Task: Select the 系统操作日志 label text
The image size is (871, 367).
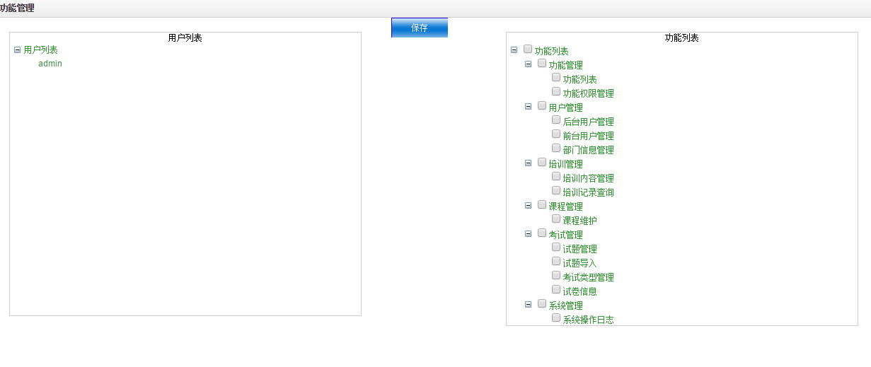Action: click(589, 320)
